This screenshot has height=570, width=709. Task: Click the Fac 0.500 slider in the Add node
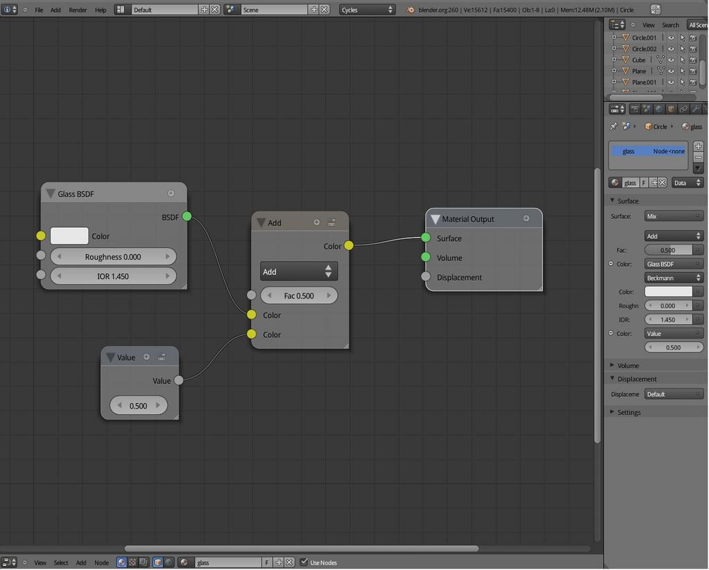pos(299,296)
